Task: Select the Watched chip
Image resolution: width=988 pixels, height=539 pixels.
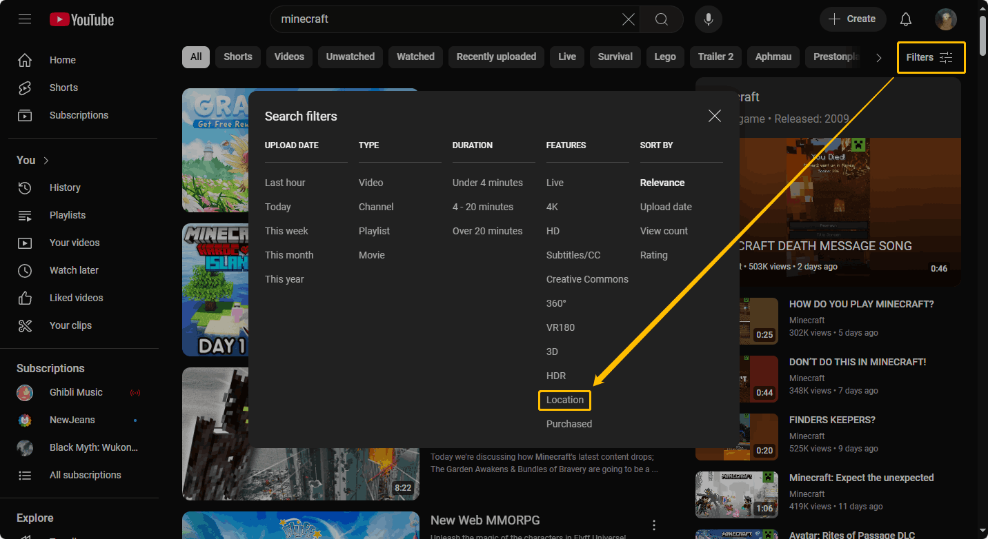Action: [415, 57]
